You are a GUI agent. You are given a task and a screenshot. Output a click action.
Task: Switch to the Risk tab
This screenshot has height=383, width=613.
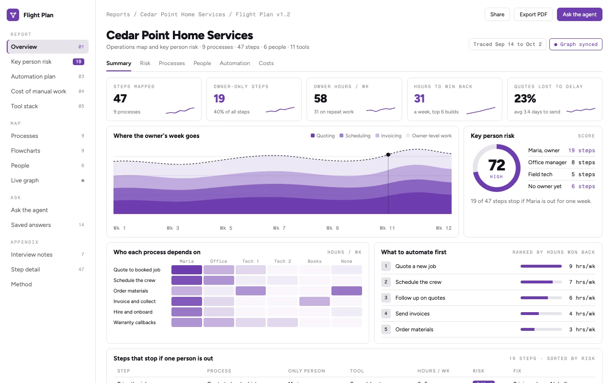pos(145,63)
